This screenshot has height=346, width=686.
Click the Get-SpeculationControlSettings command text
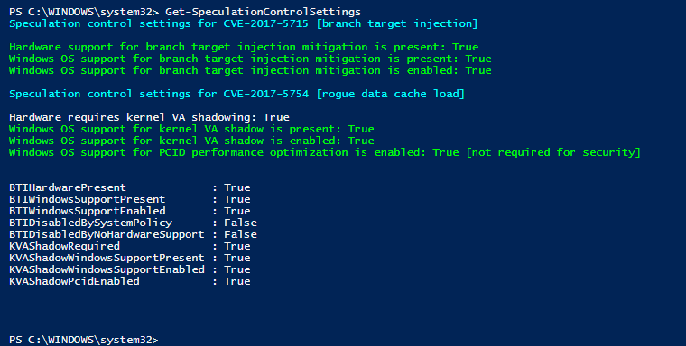[x=263, y=12]
